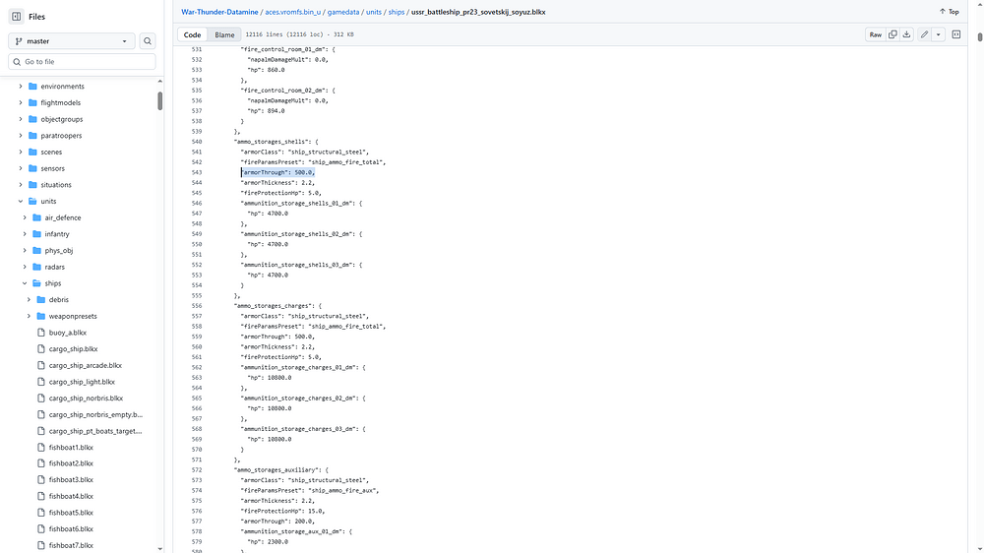Click the search icon beside master branch
The image size is (984, 553).
148,41
